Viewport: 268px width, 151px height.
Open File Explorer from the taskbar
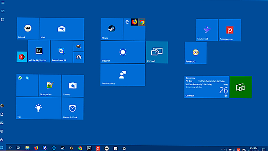point(27,148)
